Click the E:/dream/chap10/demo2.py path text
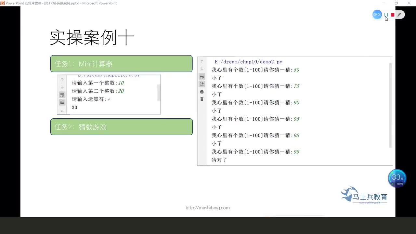Image resolution: width=416 pixels, height=234 pixels. point(249,62)
